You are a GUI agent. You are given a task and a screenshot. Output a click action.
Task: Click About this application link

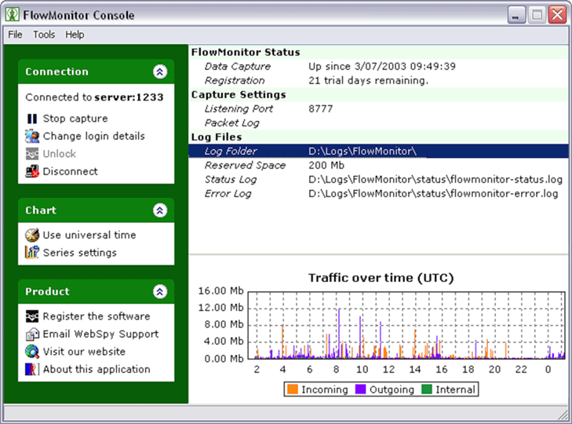pyautogui.click(x=97, y=369)
